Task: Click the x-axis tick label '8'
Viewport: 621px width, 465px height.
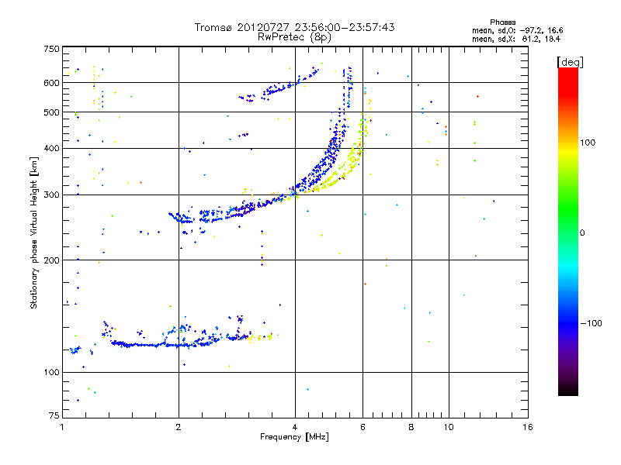Action: coord(411,427)
